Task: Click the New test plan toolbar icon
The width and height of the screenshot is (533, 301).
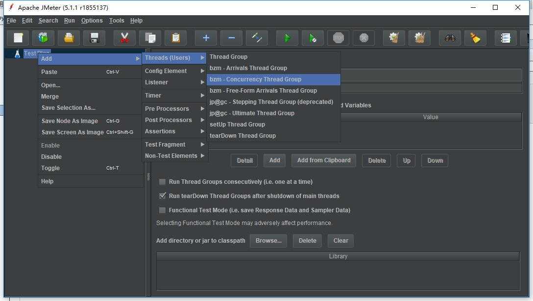Action: click(18, 38)
